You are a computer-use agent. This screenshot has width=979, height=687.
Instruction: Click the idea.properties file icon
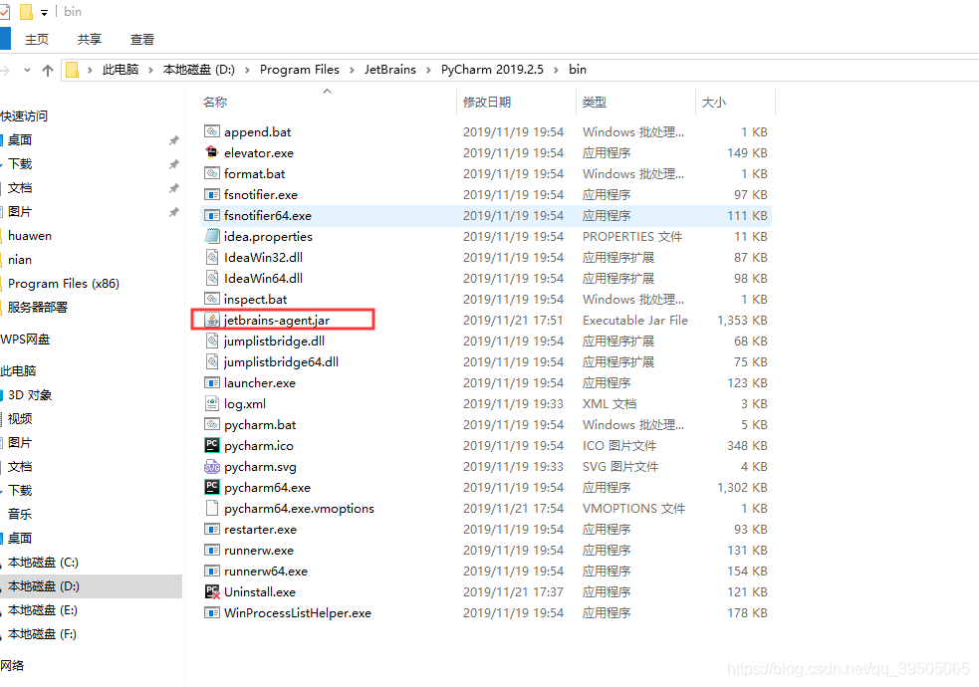tap(212, 236)
